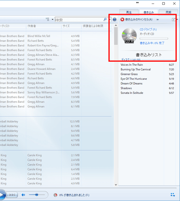This screenshot has height=201, width=180.
Task: Click the next track button
Action: (12, 195)
